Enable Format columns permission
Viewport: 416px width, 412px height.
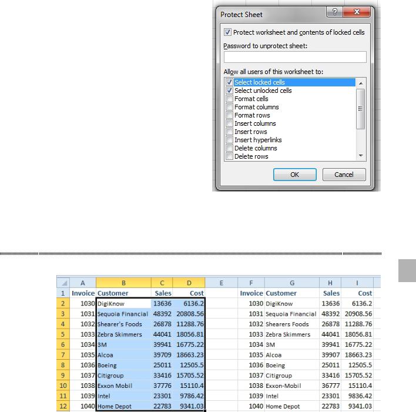(x=230, y=107)
